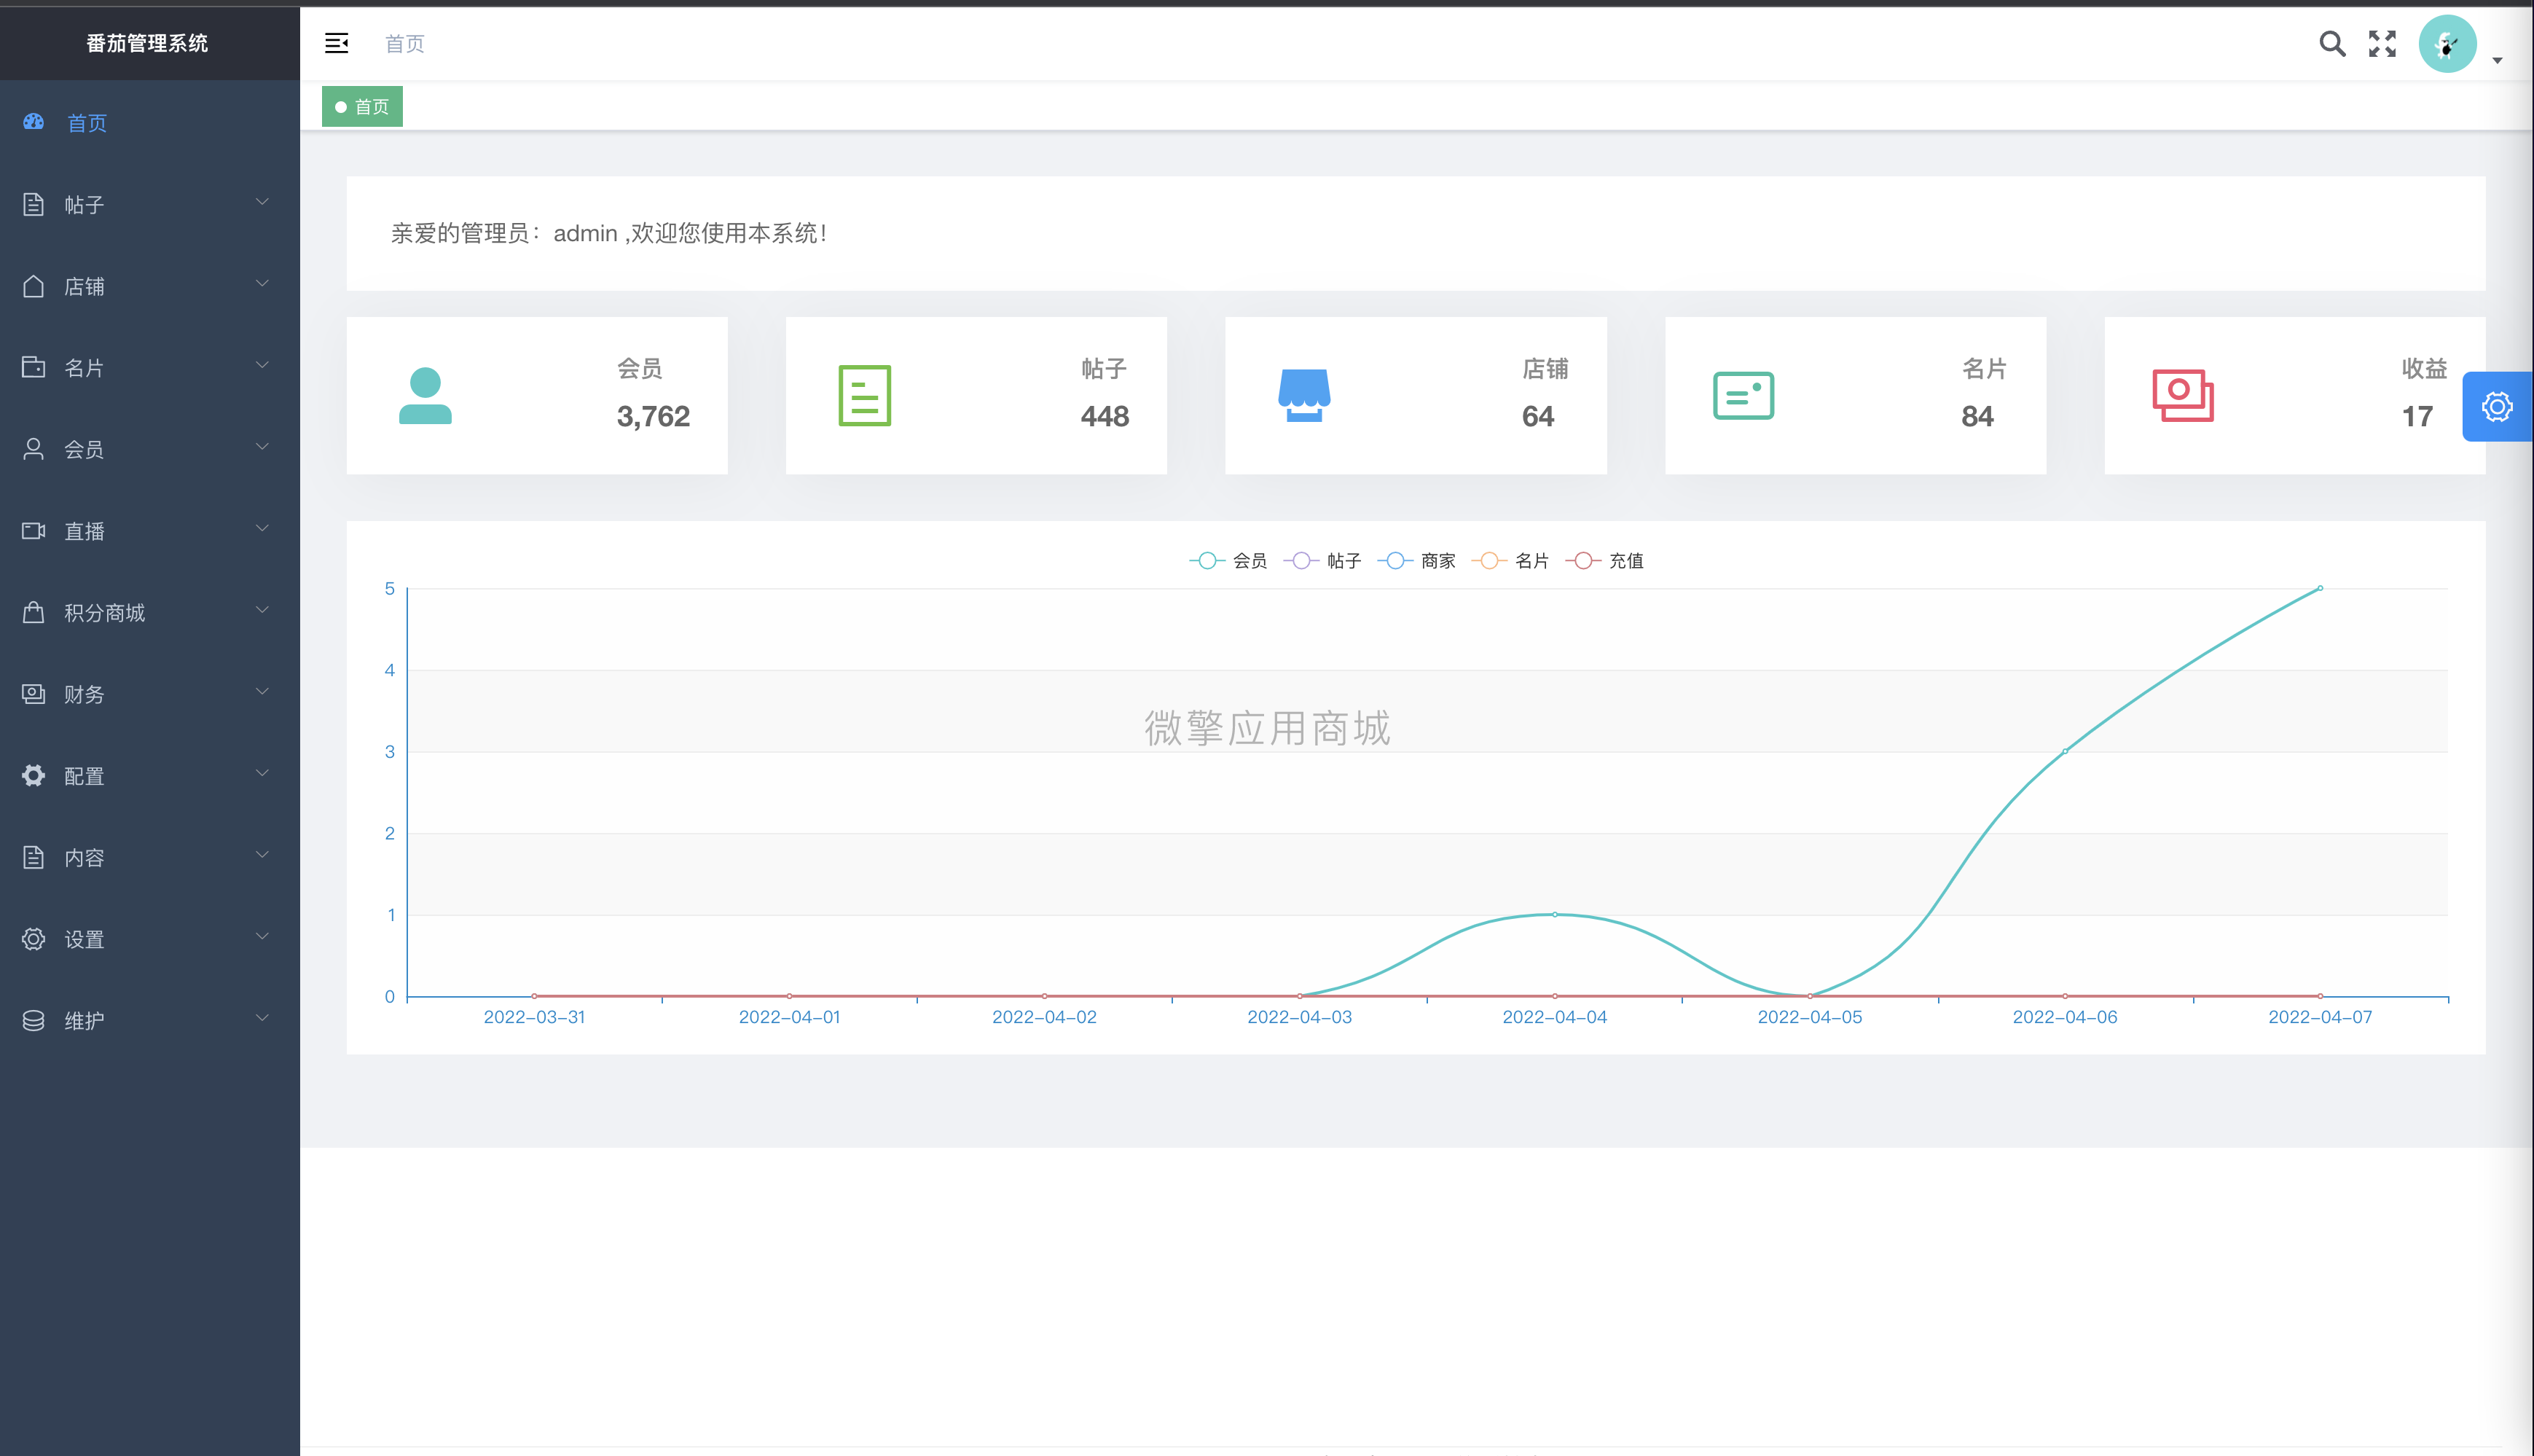Collapse the sidebar with hamburger icon
2534x1456 pixels.
[337, 43]
